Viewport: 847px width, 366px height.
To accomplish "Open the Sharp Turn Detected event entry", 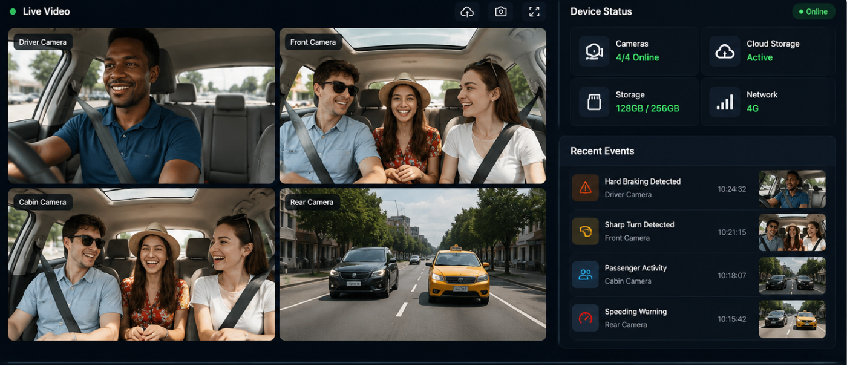I will coord(698,232).
